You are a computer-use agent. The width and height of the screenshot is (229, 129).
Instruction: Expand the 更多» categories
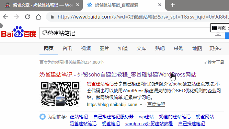point(215,48)
